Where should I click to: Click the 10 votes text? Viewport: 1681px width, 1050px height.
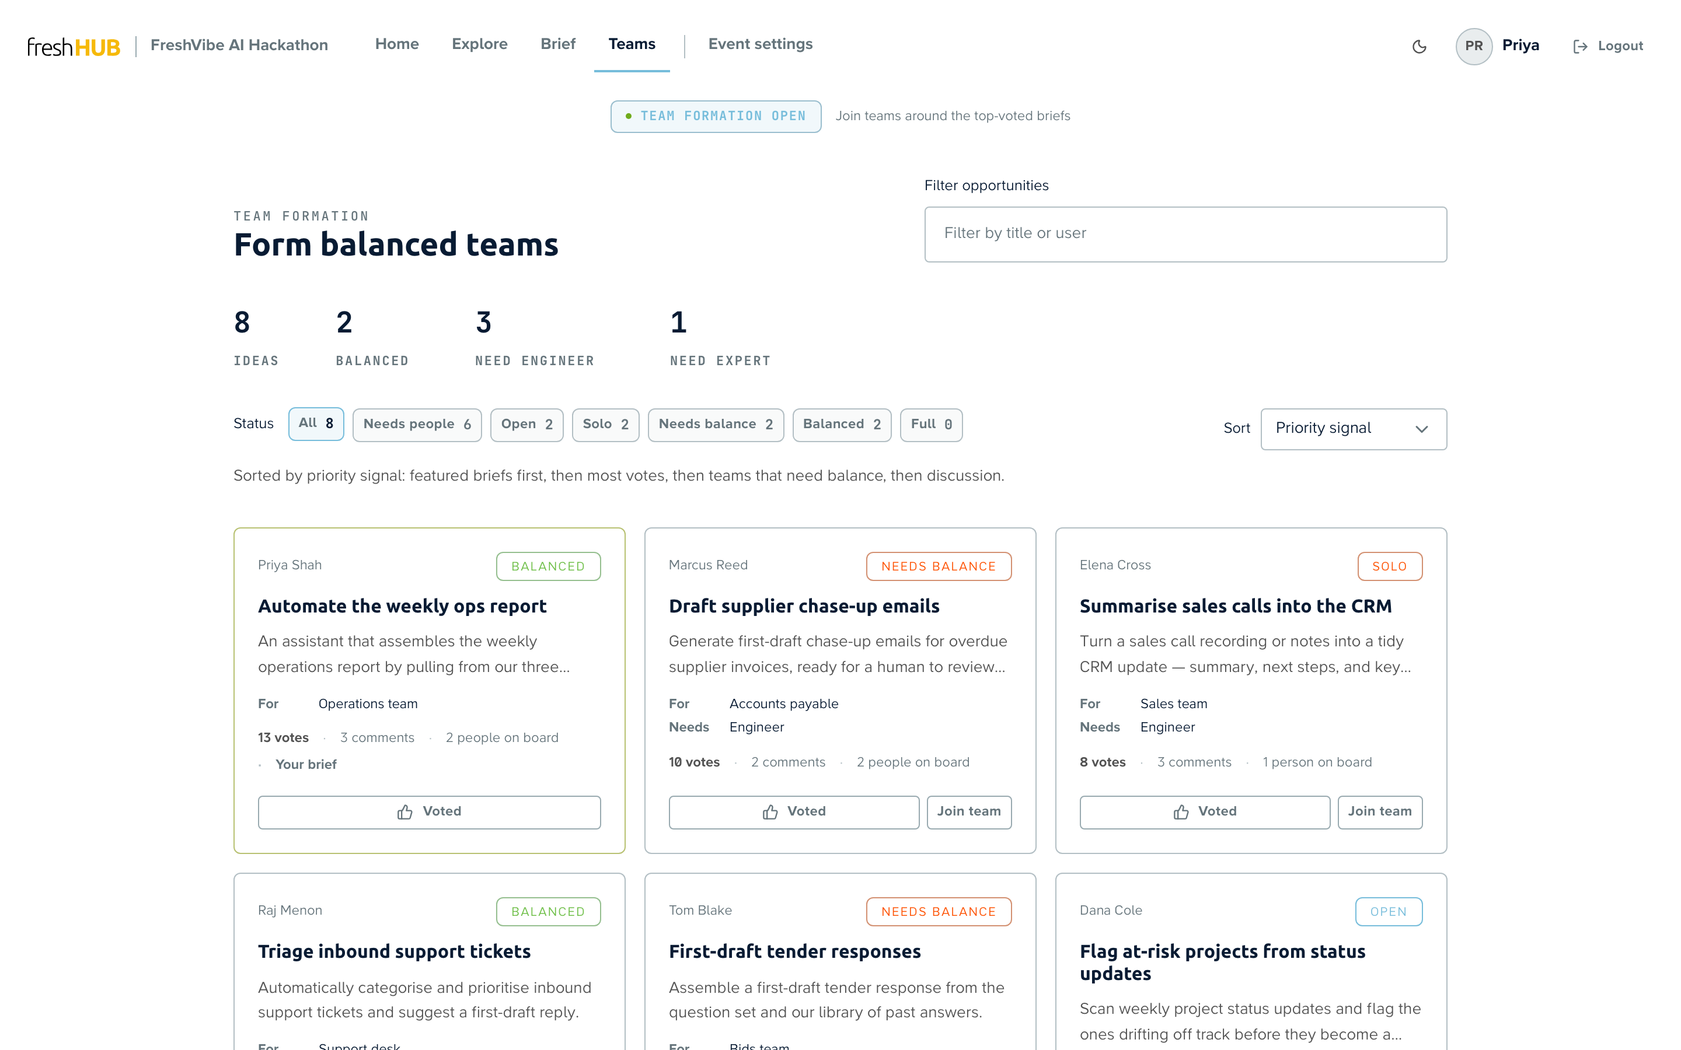point(694,762)
